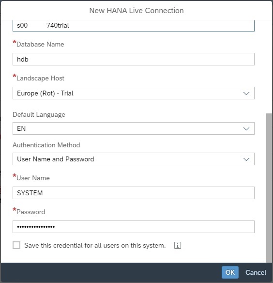The height and width of the screenshot is (283, 273).
Task: Click the Landscape Host field label
Action: click(40, 78)
